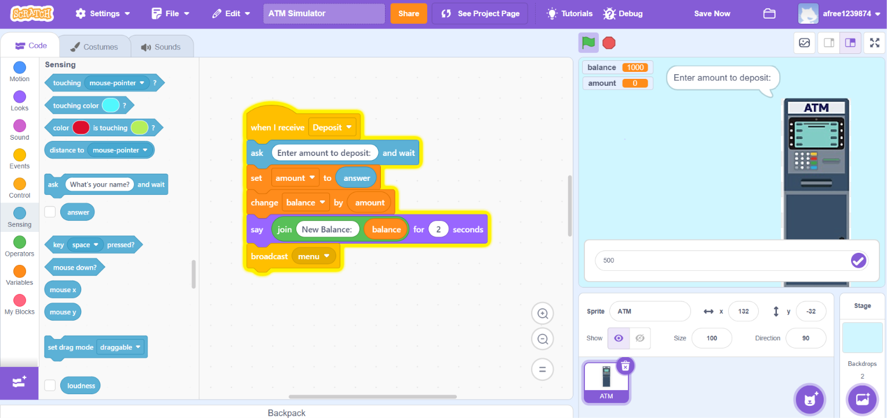The image size is (887, 418).
Task: Click the green flag to run project
Action: 588,43
